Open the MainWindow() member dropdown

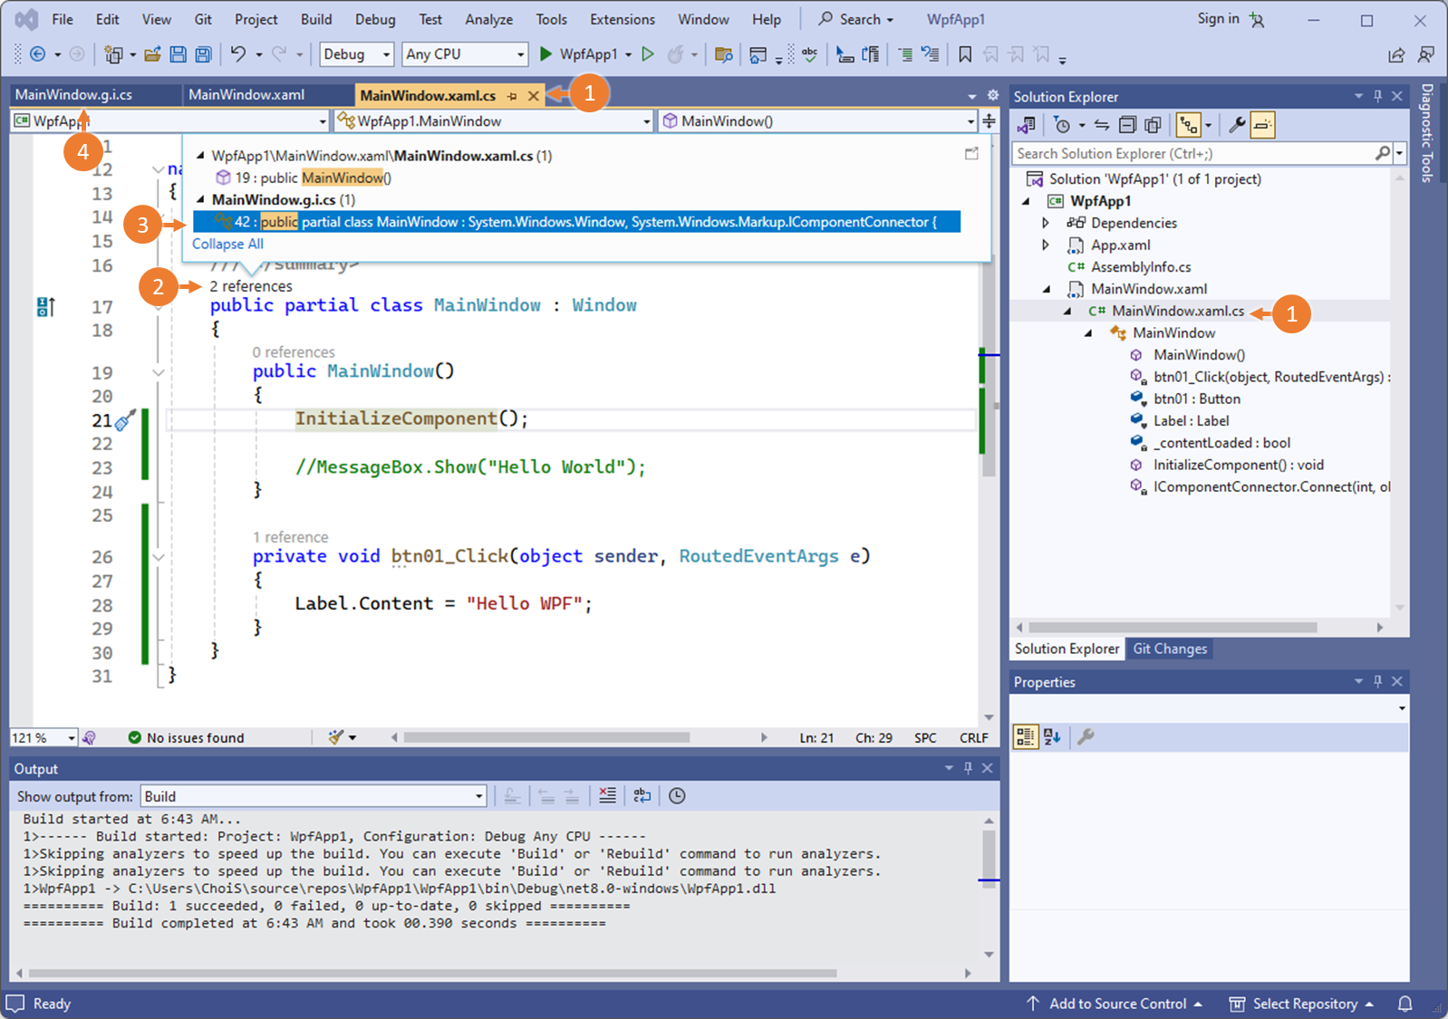817,120
